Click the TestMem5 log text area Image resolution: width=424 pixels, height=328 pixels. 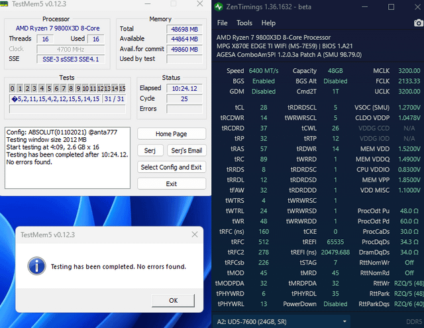pyautogui.click(x=68, y=158)
